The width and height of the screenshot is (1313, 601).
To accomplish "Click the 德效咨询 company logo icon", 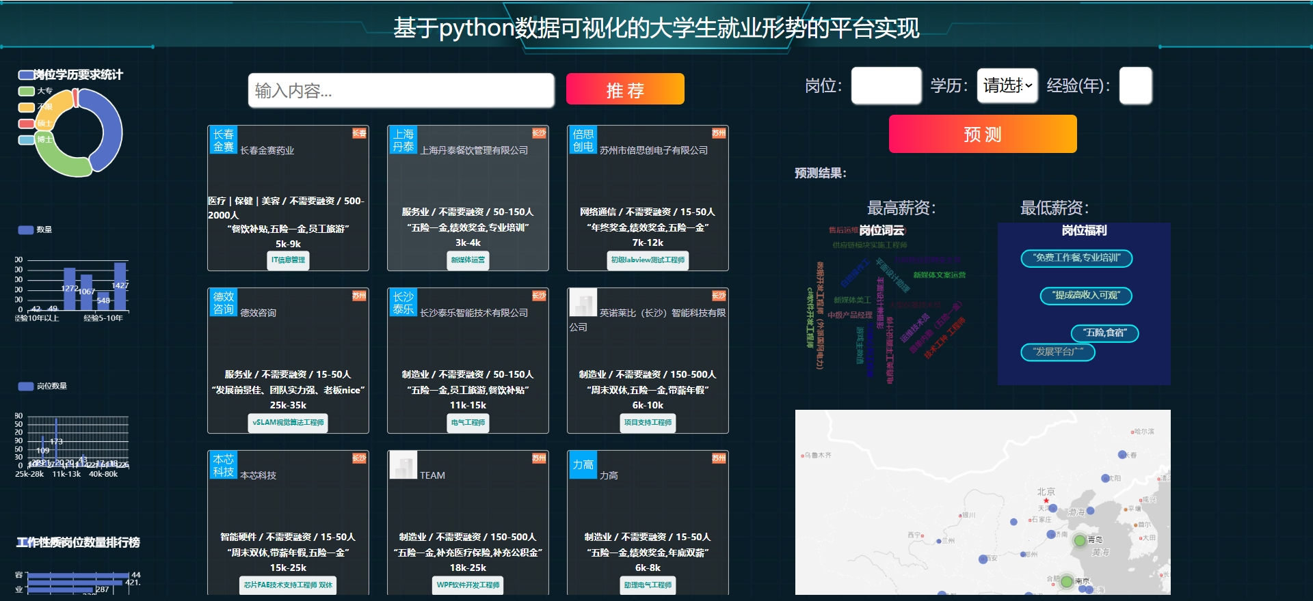I will click(x=224, y=303).
